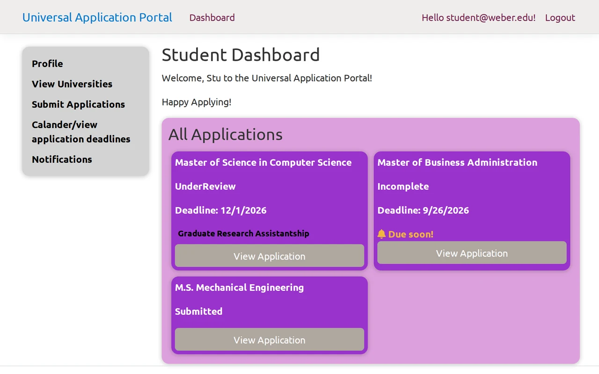Screen dimensions: 599x374
Task: View the Master of Science in Computer Science application
Action: point(270,256)
